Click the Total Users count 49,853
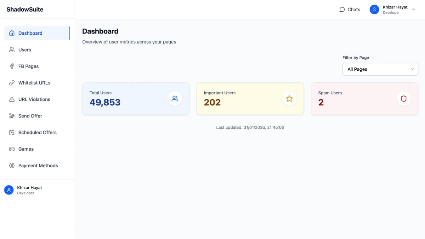 click(x=105, y=103)
